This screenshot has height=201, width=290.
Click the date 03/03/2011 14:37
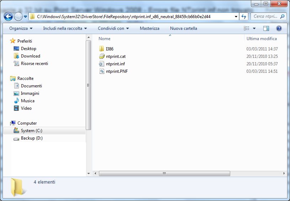262,49
